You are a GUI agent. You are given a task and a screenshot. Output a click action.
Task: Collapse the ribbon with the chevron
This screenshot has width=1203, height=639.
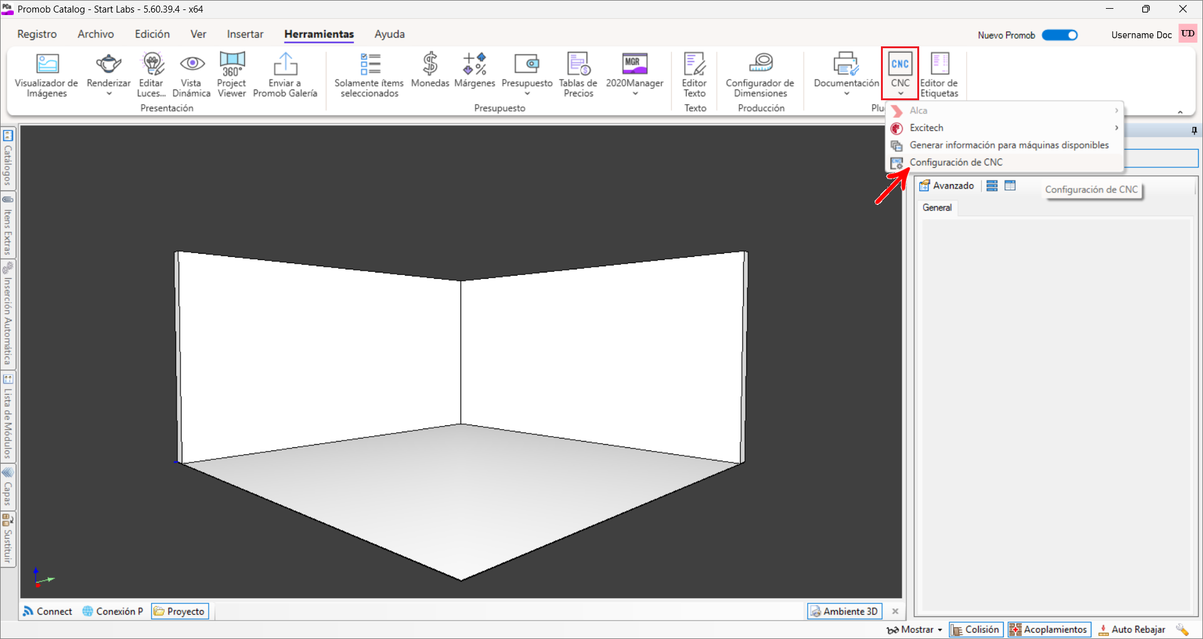tap(1180, 112)
